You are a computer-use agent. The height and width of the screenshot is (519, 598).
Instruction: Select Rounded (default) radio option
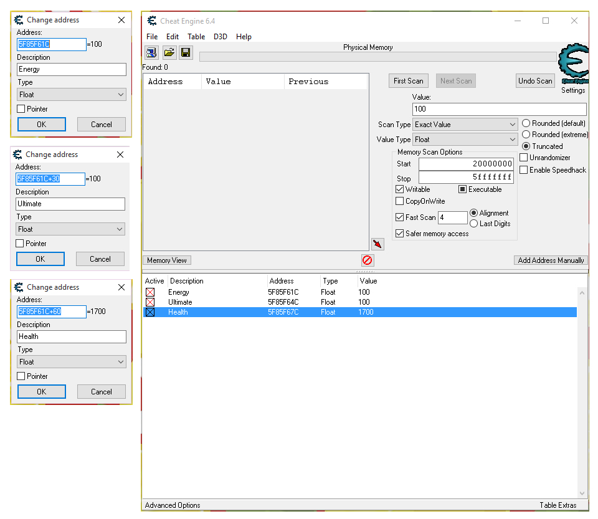click(526, 123)
